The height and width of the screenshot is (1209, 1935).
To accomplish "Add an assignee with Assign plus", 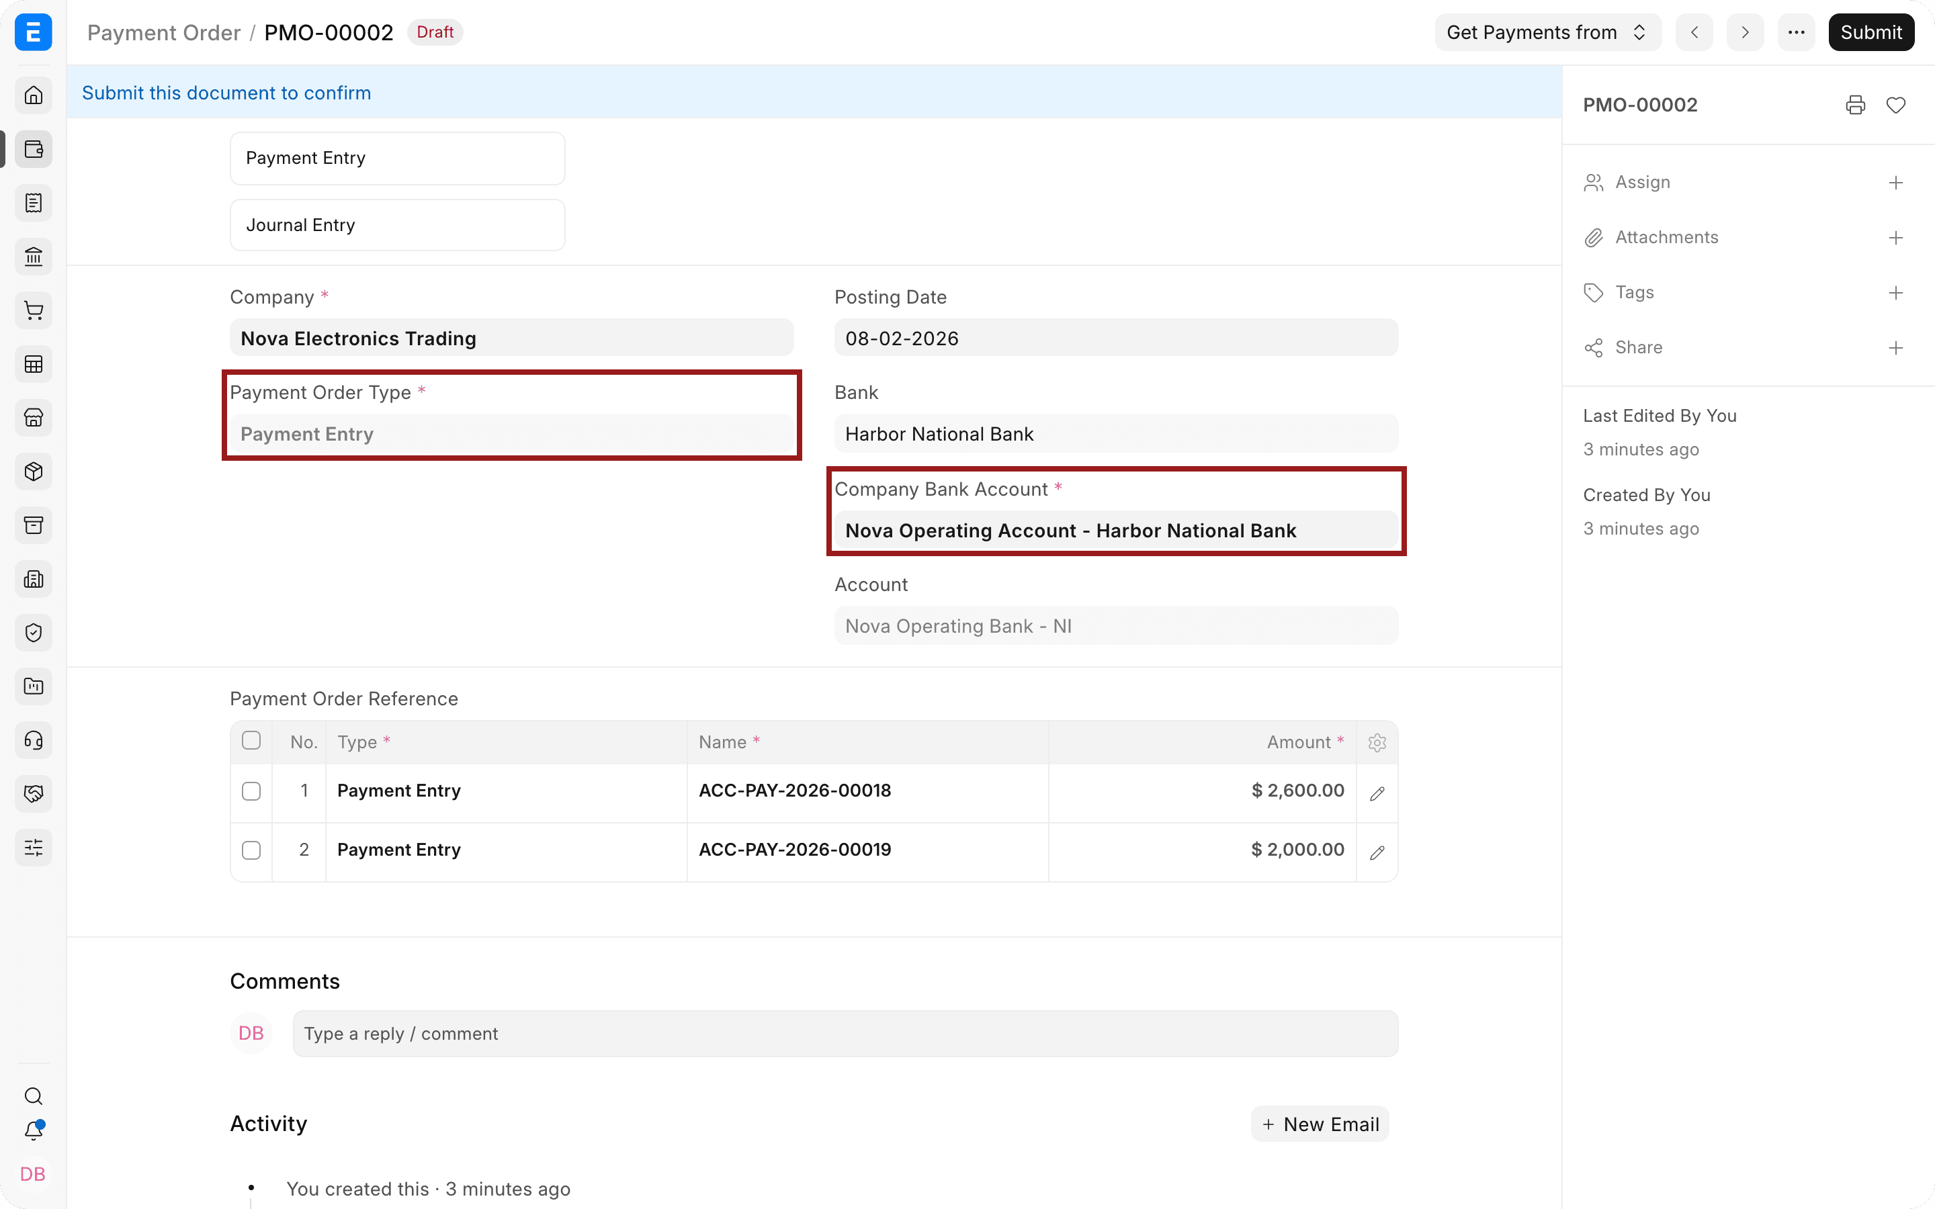I will click(1896, 182).
